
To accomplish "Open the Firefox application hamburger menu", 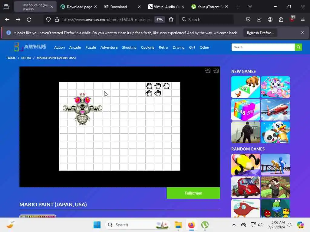I will [x=303, y=19].
